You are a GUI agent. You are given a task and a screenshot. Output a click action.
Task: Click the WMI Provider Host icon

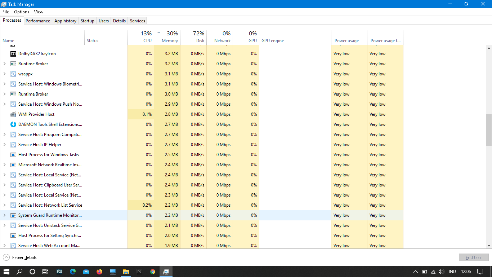13,114
